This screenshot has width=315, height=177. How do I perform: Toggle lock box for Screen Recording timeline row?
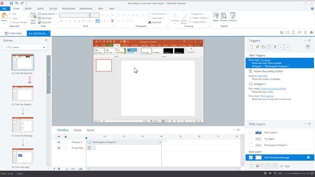[65, 148]
